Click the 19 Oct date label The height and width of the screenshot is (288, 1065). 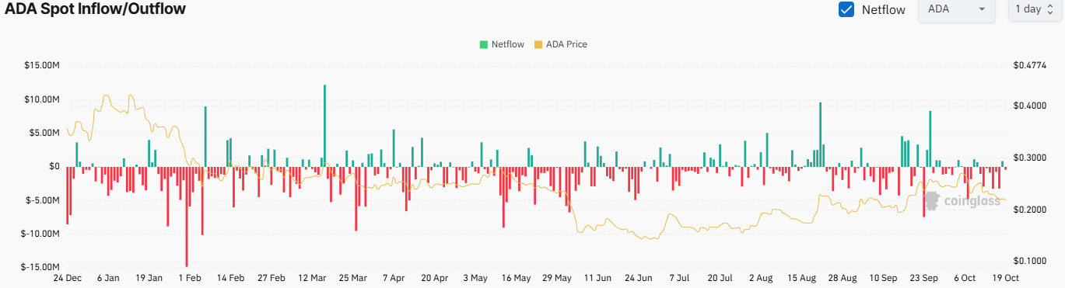[1007, 278]
